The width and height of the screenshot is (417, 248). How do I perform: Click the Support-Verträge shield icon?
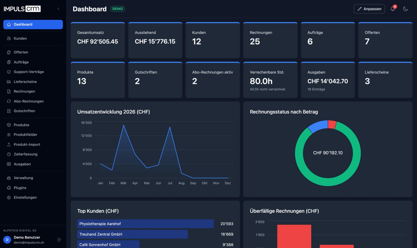click(x=9, y=72)
